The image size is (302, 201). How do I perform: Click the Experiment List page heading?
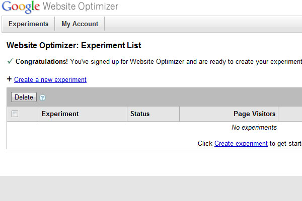pos(73,45)
